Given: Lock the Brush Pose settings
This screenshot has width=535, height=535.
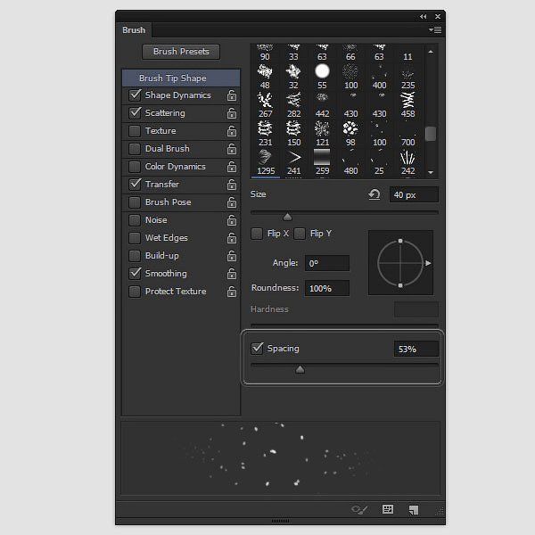Looking at the screenshot, I should (232, 202).
